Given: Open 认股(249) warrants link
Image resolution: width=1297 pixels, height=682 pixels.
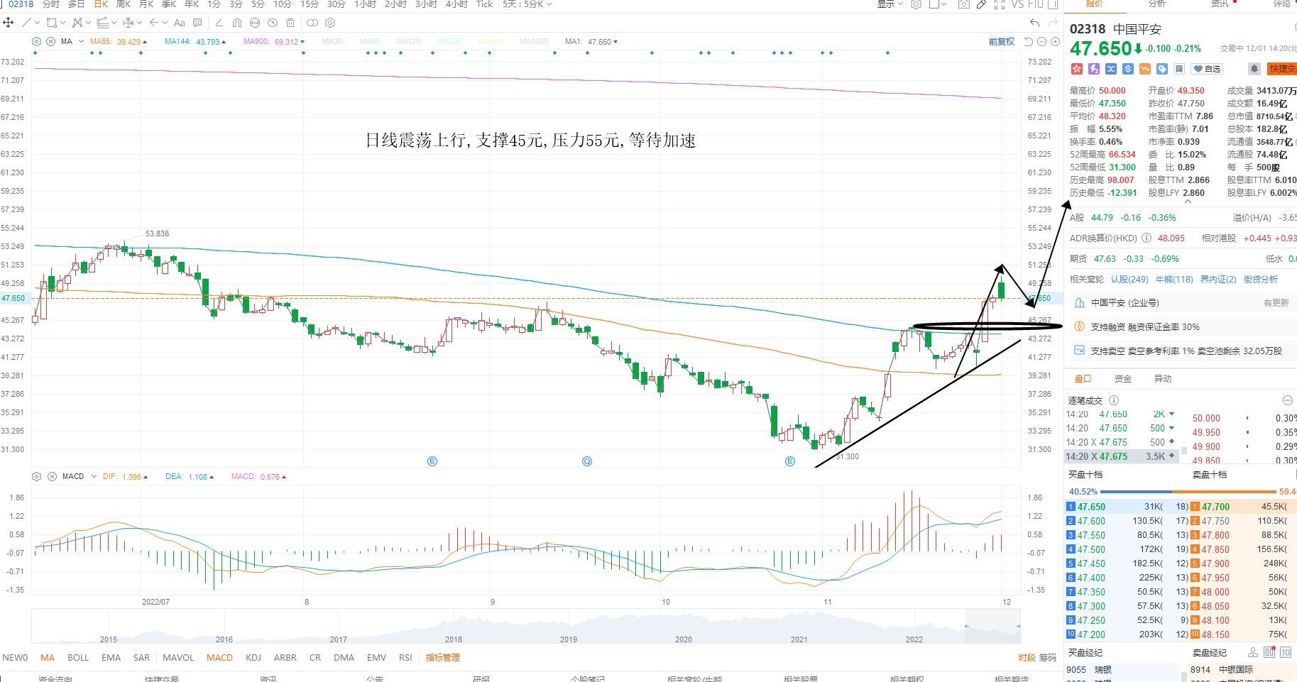Looking at the screenshot, I should (1129, 280).
